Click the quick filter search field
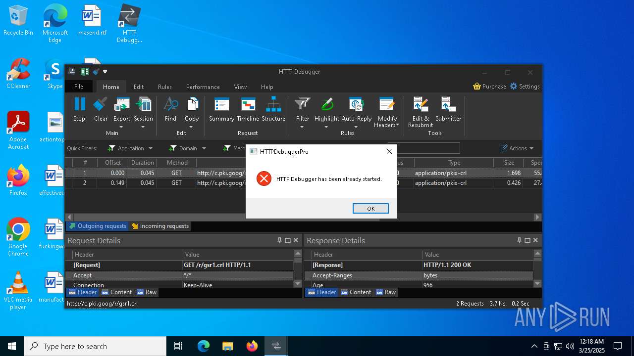634x356 pixels. (x=423, y=148)
